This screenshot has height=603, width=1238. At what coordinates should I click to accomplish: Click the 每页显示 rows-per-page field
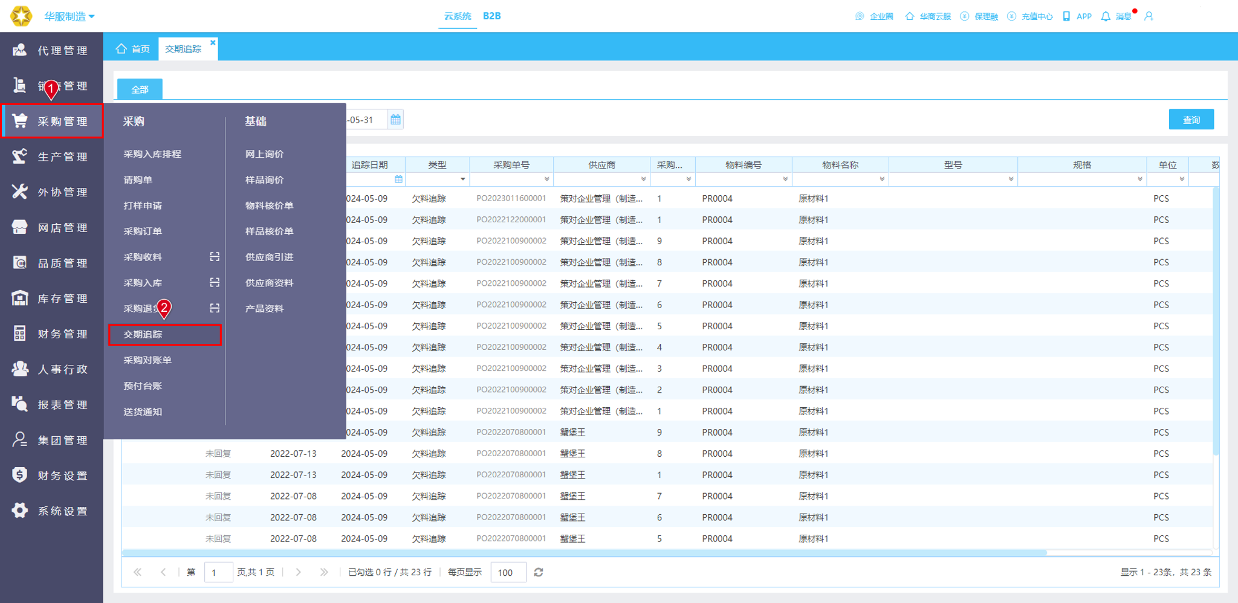click(x=508, y=572)
